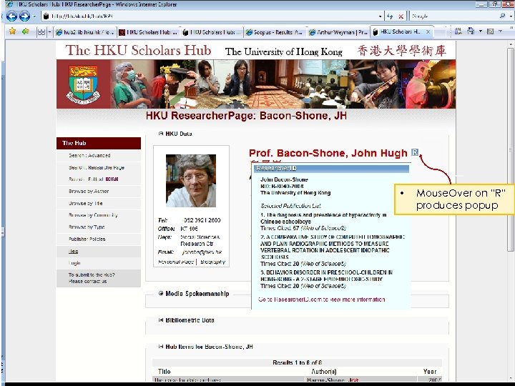Image resolution: width=515 pixels, height=386 pixels.
Task: Click the address bar URL field
Action: point(210,16)
